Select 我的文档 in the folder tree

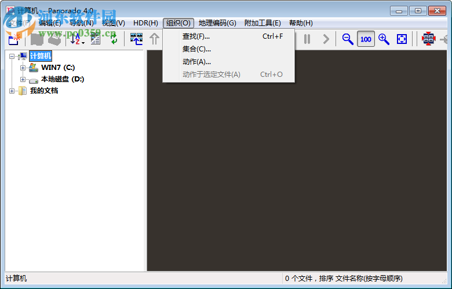pos(44,91)
